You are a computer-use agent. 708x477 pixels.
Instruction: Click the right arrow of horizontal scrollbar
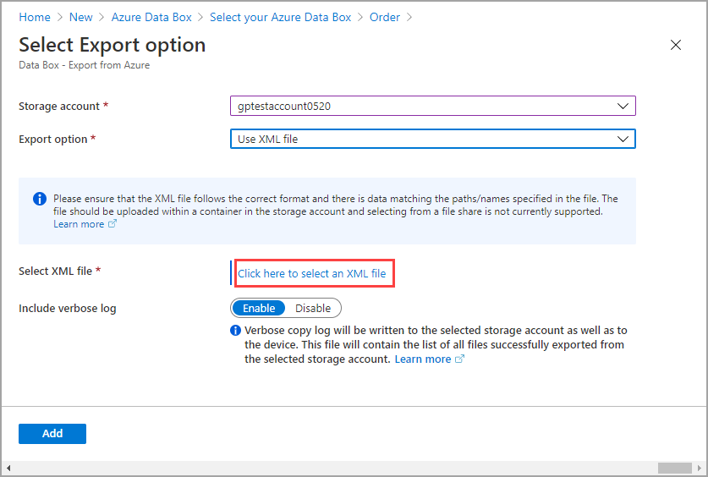(700, 469)
